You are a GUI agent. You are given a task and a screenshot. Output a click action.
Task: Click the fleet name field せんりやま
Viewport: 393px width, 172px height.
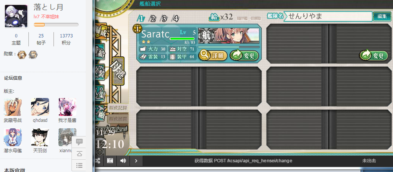click(x=328, y=16)
